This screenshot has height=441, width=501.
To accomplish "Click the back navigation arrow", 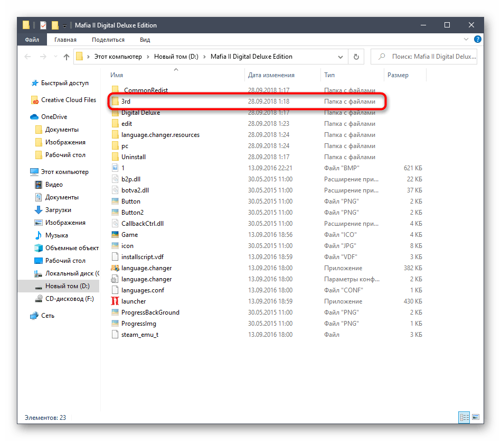I will click(28, 57).
